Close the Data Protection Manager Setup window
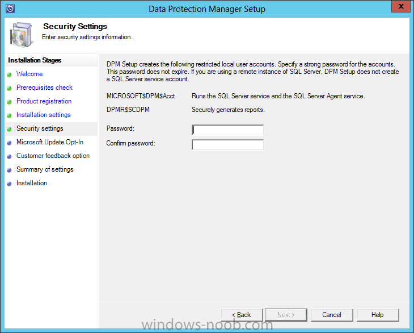The width and height of the screenshot is (414, 333). tap(399, 7)
